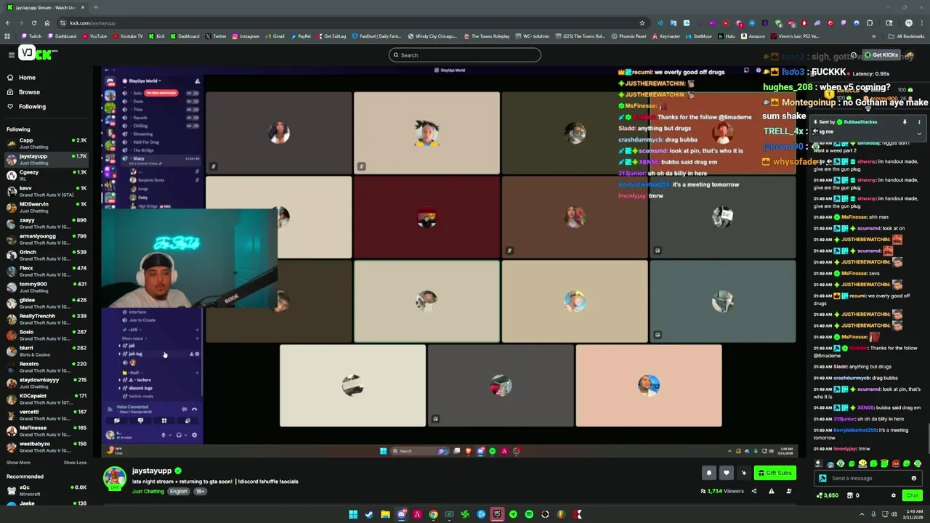Open xQc's recommended channel
This screenshot has height=523, width=930.
pyautogui.click(x=46, y=490)
